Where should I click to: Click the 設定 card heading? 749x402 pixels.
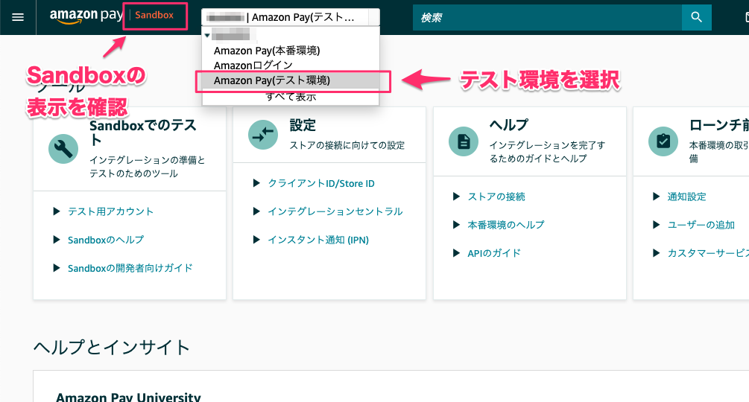coord(303,125)
